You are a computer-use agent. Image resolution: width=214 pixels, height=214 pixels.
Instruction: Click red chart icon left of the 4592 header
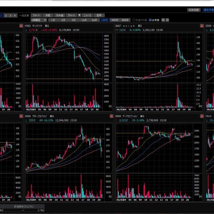[21, 26]
